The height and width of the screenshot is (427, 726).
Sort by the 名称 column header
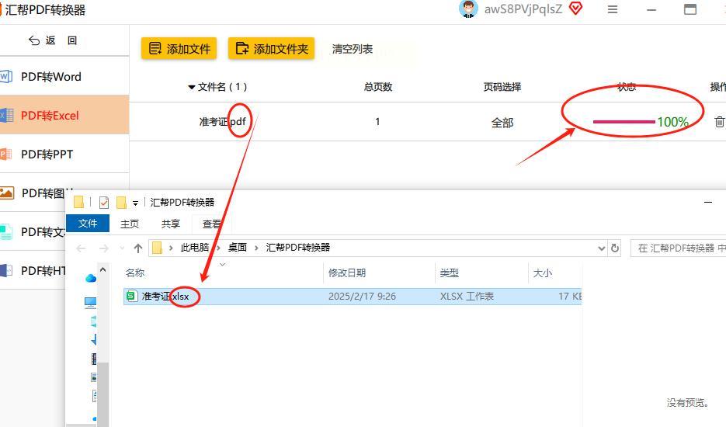pyautogui.click(x=135, y=273)
